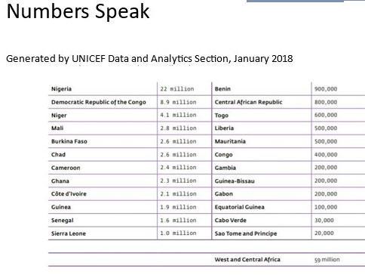
Task: Click the Mauritania row label
Action: tap(230, 141)
